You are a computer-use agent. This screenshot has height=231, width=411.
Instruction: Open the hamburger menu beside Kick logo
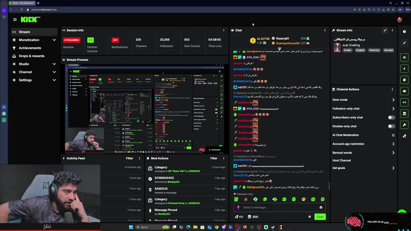[x=15, y=20]
